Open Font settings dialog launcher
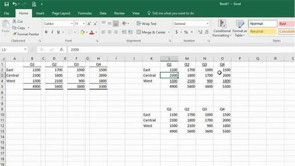 [x=97, y=41]
